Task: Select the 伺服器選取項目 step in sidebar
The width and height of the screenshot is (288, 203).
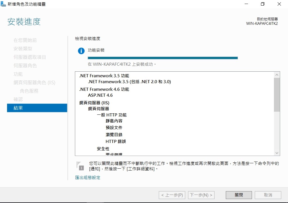Action: coord(30,57)
